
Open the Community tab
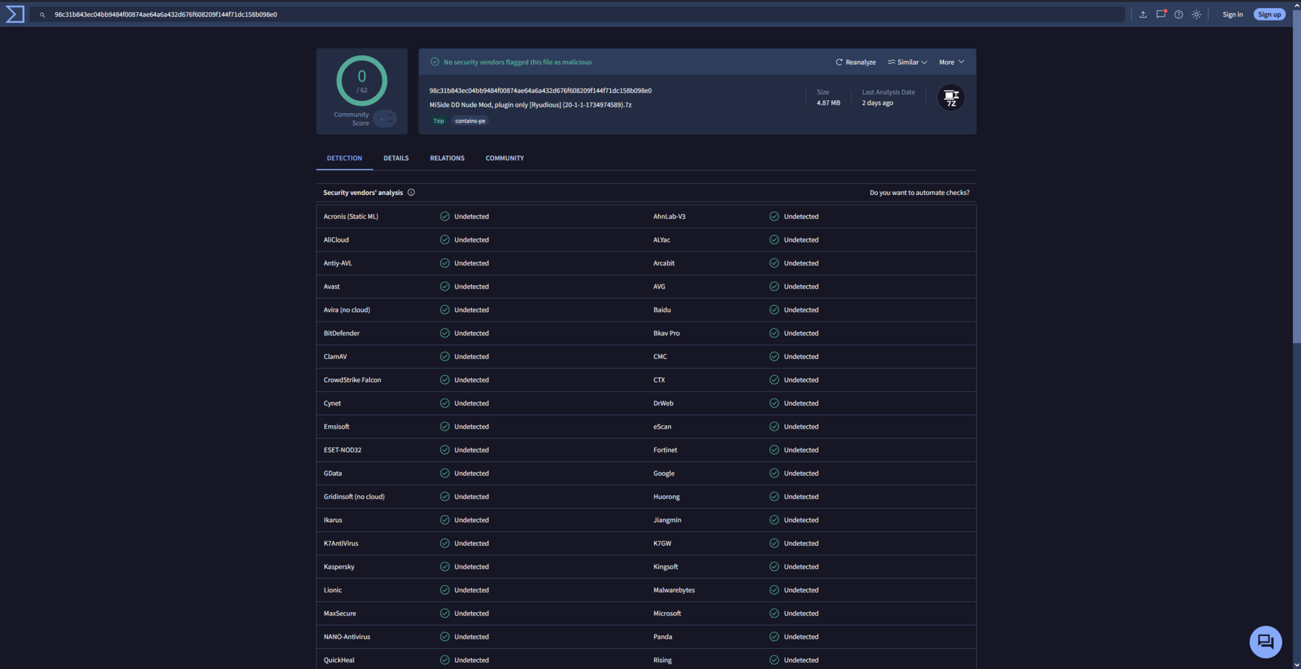505,158
